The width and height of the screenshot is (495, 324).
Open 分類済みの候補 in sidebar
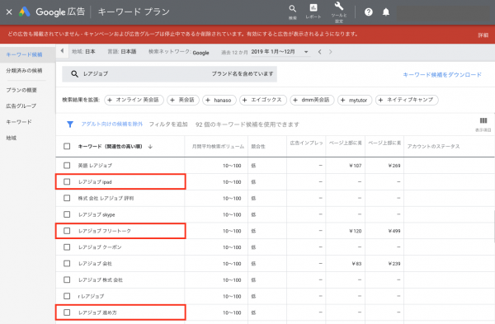pos(24,71)
